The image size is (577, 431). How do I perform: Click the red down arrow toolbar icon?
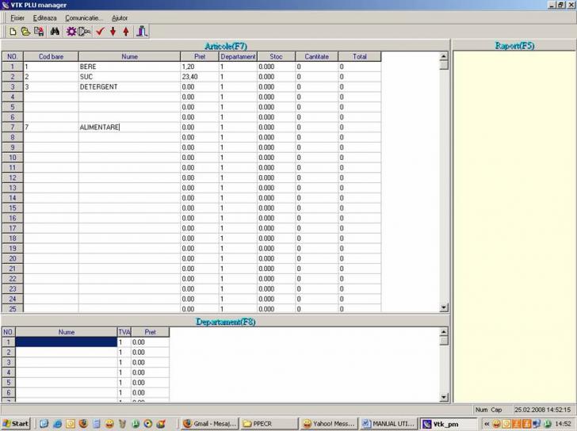click(113, 32)
